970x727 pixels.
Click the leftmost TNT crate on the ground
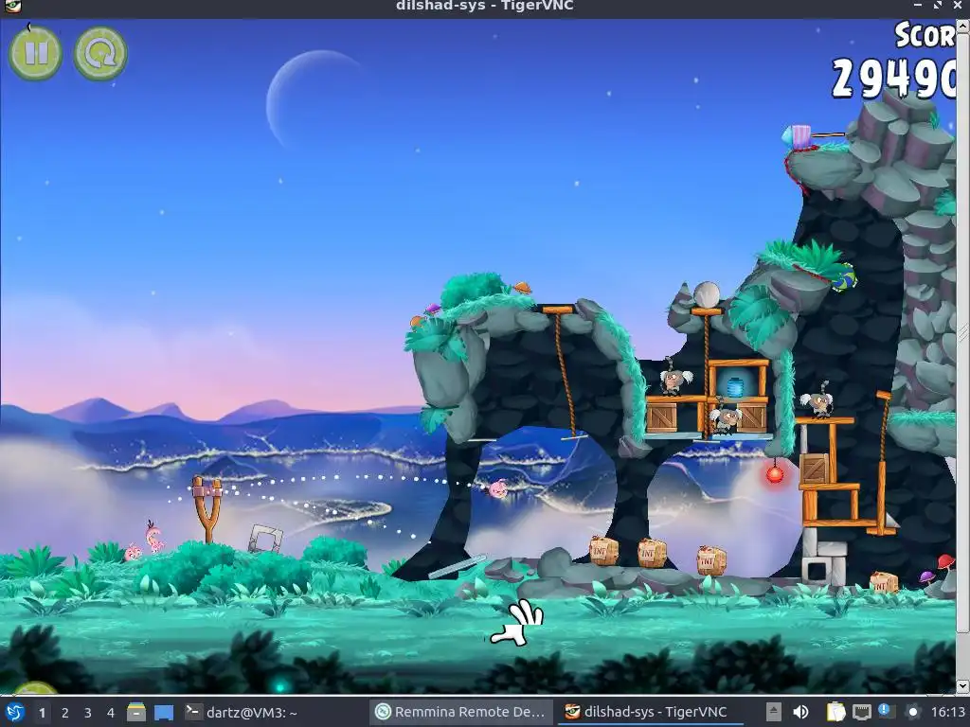pos(603,550)
